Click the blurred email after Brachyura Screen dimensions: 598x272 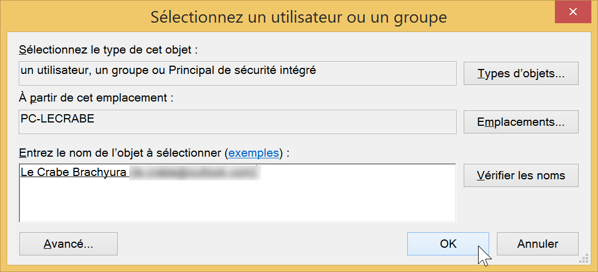195,173
